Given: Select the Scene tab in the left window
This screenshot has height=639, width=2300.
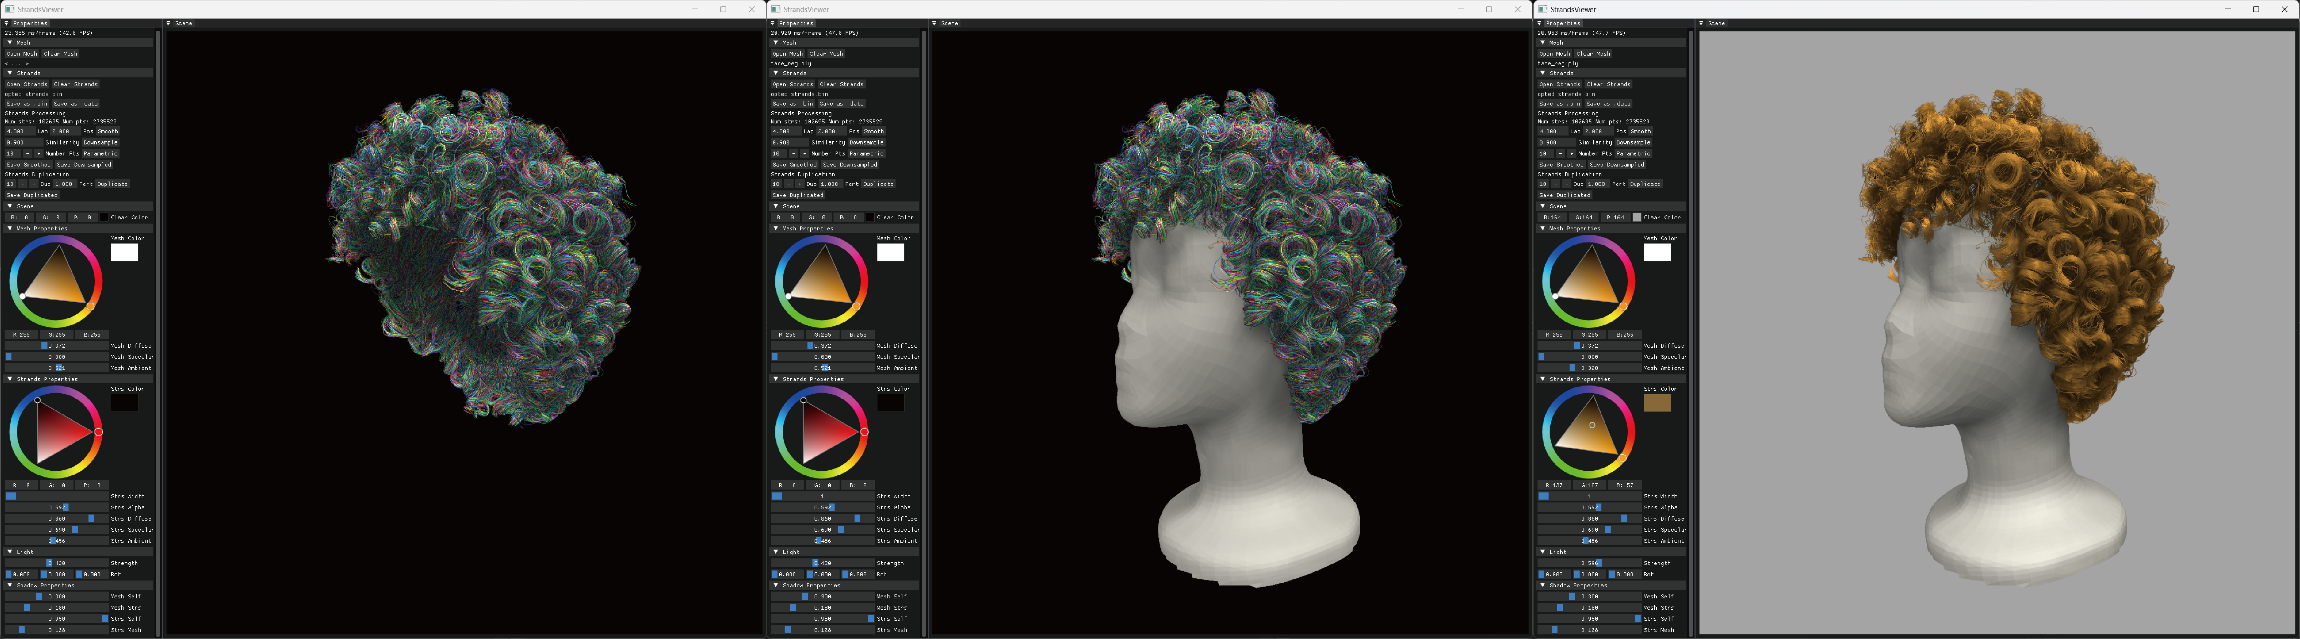Looking at the screenshot, I should [183, 23].
